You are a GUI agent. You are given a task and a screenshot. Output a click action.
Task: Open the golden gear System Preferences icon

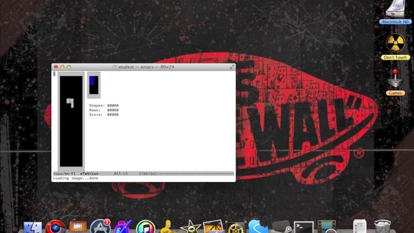pos(235,227)
